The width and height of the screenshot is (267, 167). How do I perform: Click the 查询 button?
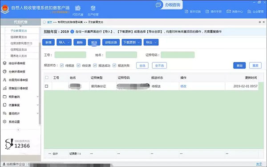(x=239, y=65)
